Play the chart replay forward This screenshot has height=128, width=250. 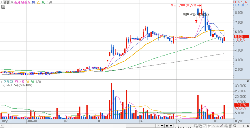158,126
